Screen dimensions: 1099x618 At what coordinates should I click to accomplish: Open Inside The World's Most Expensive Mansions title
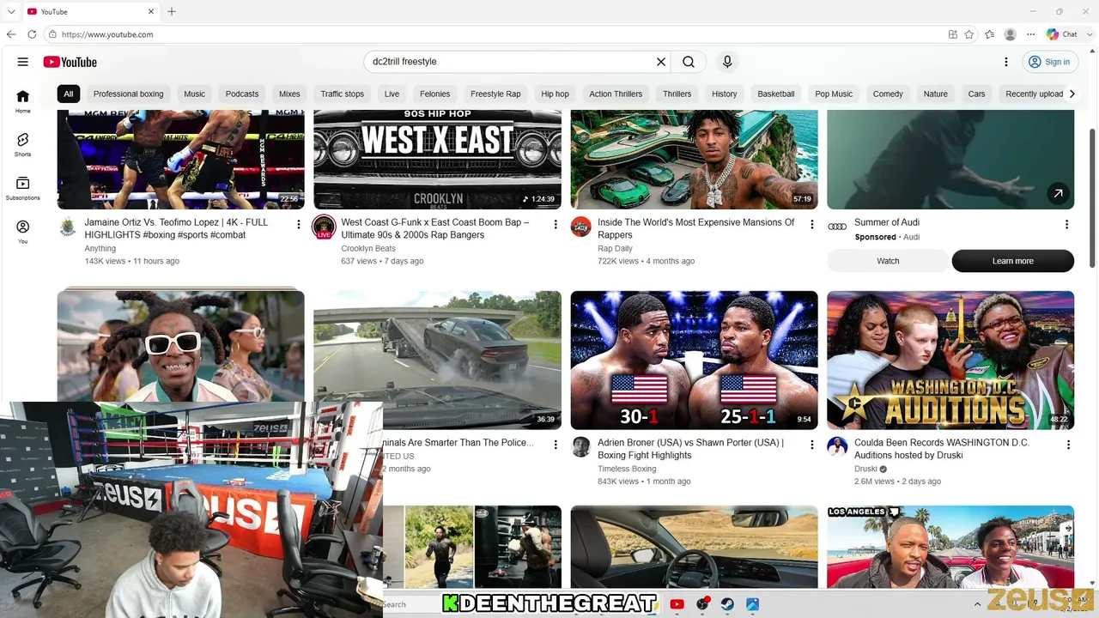(696, 228)
